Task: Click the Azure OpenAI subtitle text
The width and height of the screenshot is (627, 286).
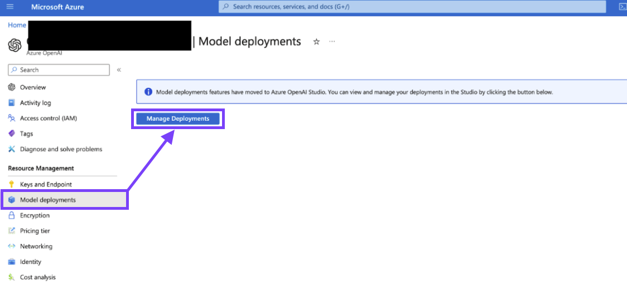Action: tap(44, 53)
